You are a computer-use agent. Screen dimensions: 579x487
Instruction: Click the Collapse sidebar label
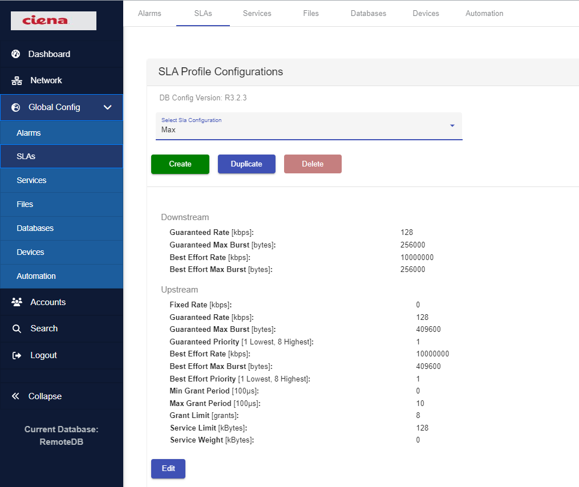pyautogui.click(x=45, y=396)
